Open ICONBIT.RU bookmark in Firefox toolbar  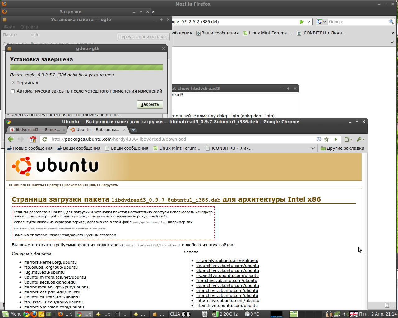tap(322, 33)
